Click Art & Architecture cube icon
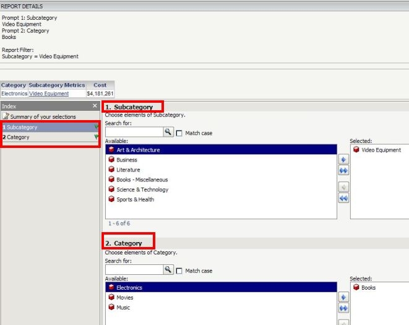 point(111,149)
